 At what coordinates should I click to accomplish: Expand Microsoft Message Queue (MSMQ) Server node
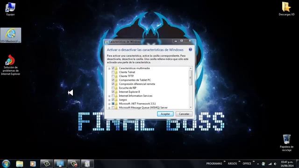(x=109, y=108)
